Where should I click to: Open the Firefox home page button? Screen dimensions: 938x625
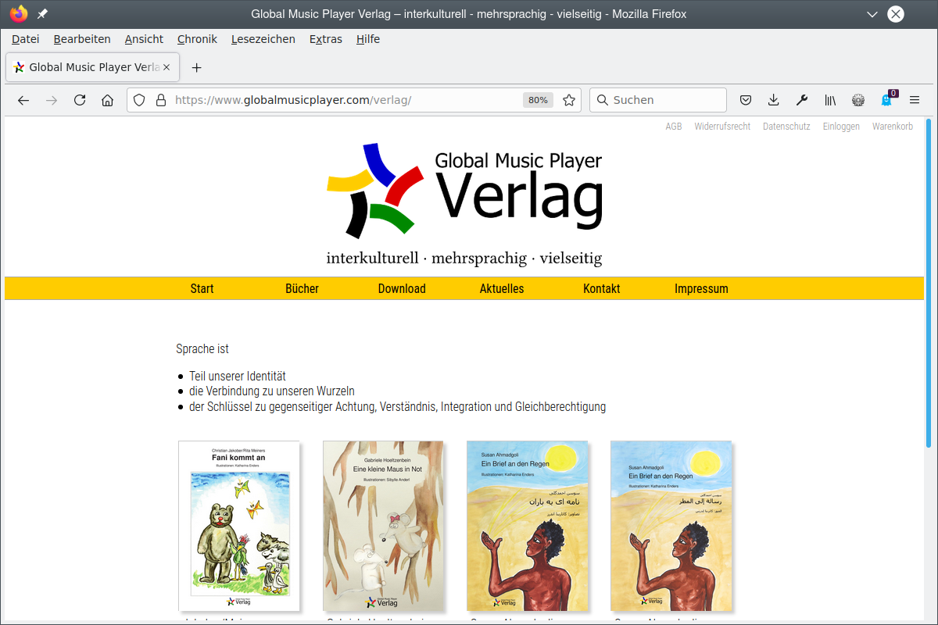click(108, 100)
